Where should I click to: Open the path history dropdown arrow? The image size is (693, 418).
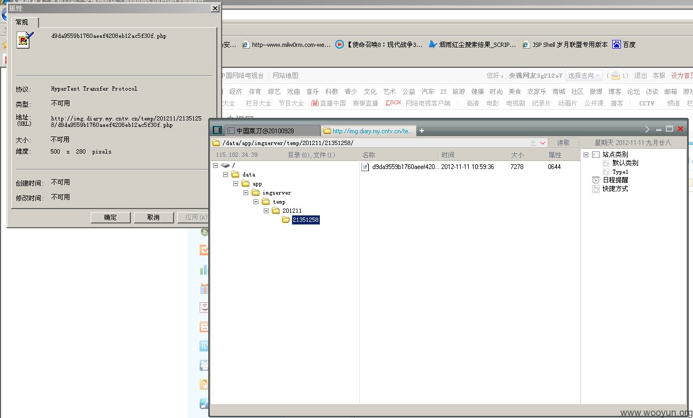(543, 143)
